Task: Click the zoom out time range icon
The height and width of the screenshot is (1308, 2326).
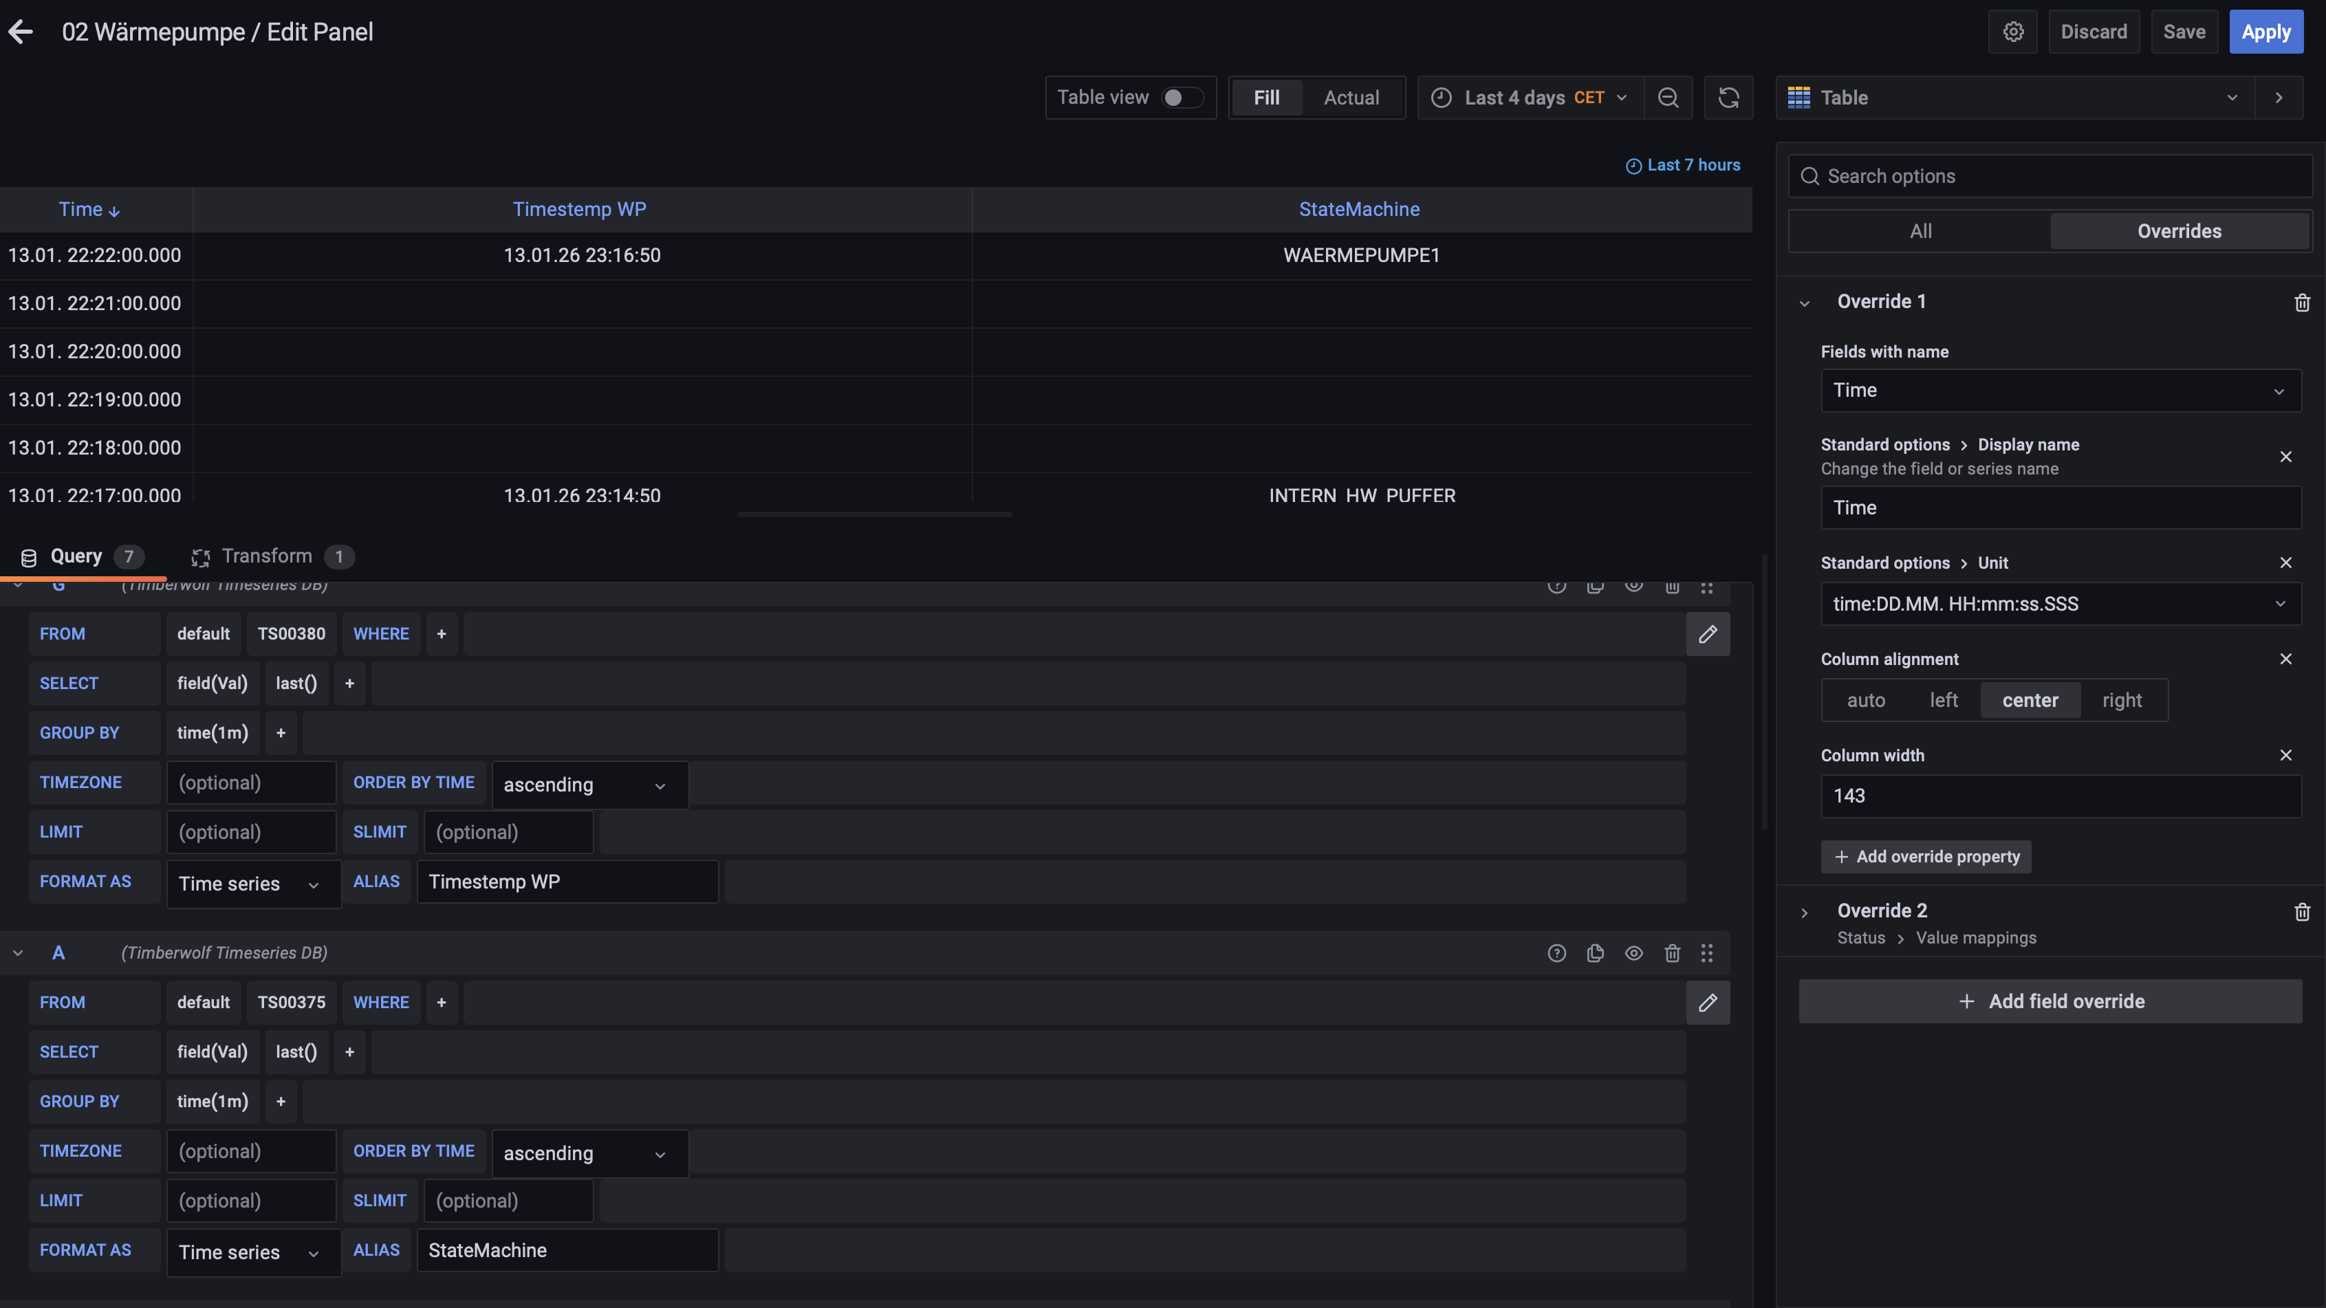Action: click(x=1668, y=98)
